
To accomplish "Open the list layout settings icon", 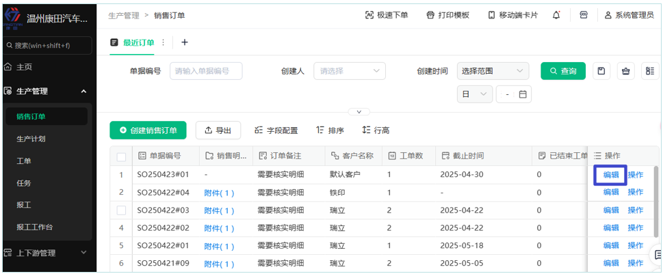I will (650, 71).
